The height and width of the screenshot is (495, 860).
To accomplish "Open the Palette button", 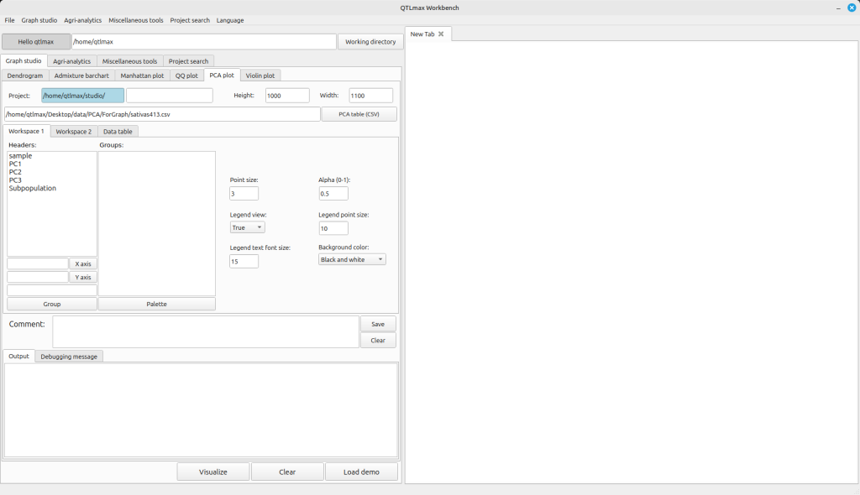I will (156, 304).
